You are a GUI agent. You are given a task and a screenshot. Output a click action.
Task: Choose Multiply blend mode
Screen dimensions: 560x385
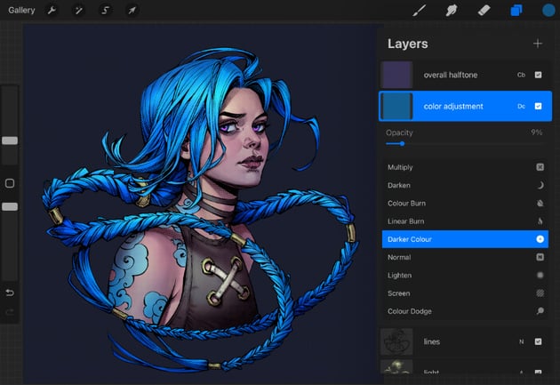(x=465, y=167)
